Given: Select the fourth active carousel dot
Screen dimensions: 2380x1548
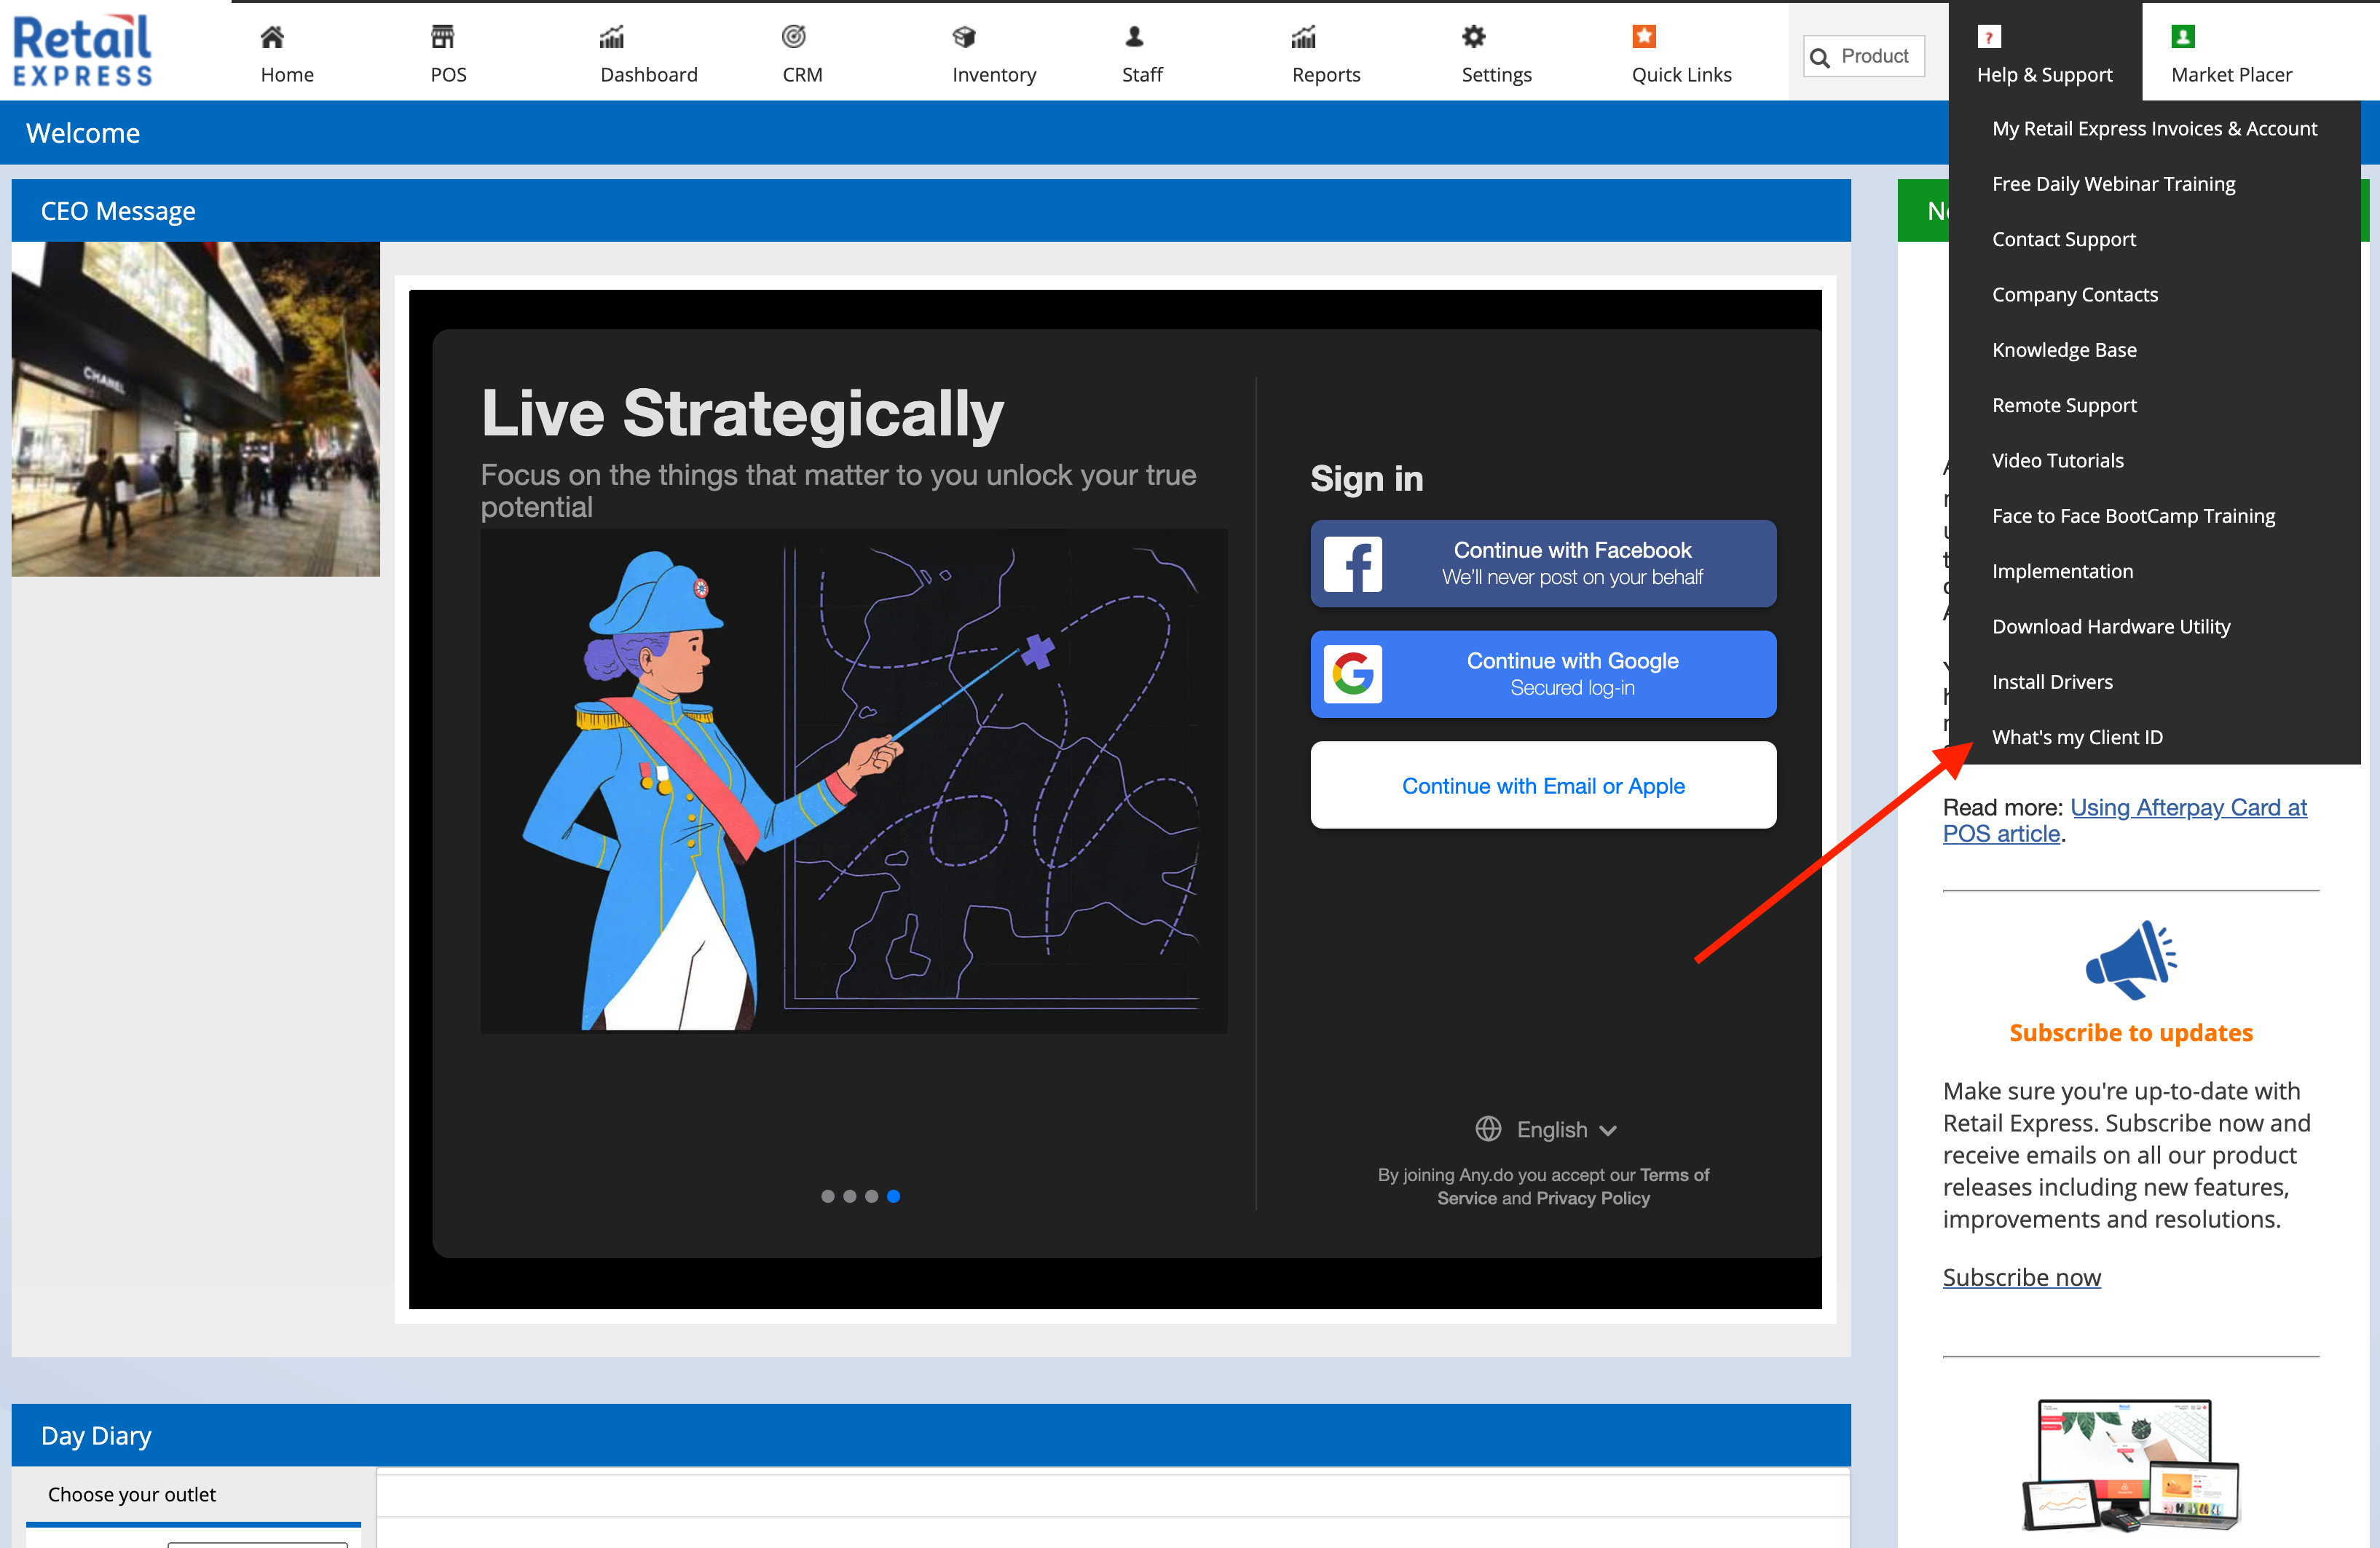Looking at the screenshot, I should [x=893, y=1196].
